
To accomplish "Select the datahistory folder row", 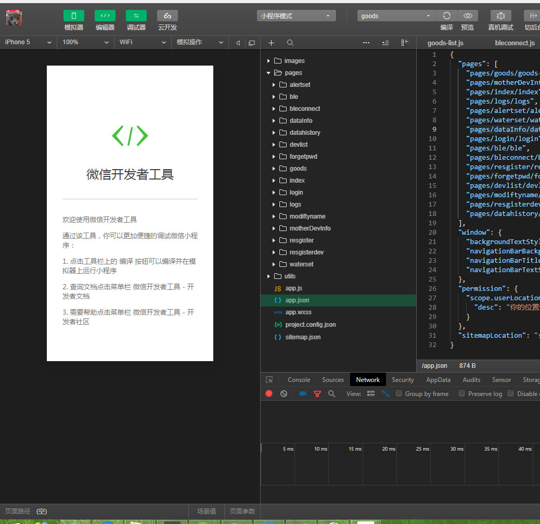I will (x=338, y=133).
